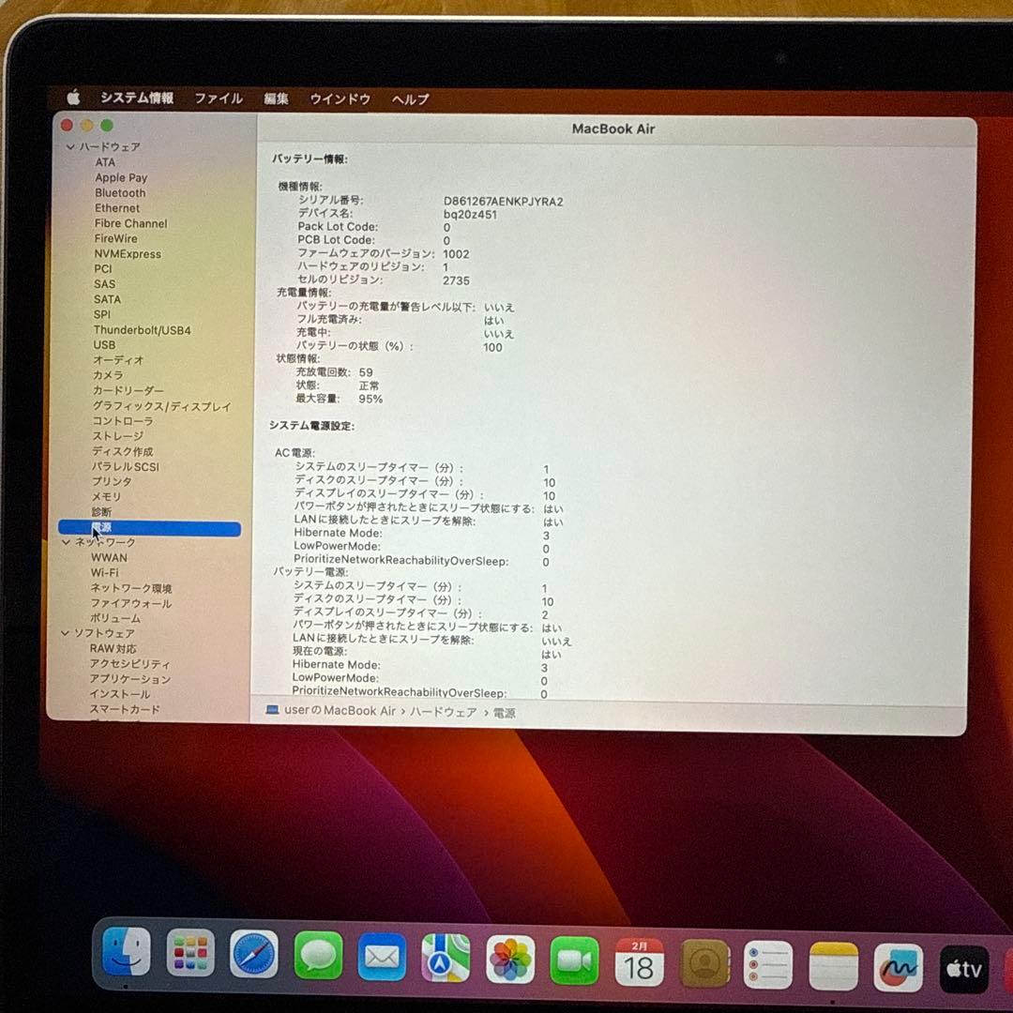Select ファイアウォール in sidebar
This screenshot has height=1013, width=1013.
pos(131,603)
